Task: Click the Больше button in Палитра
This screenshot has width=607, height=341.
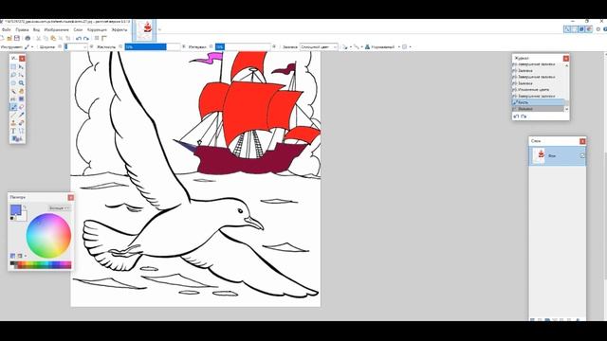Action: pyautogui.click(x=59, y=208)
